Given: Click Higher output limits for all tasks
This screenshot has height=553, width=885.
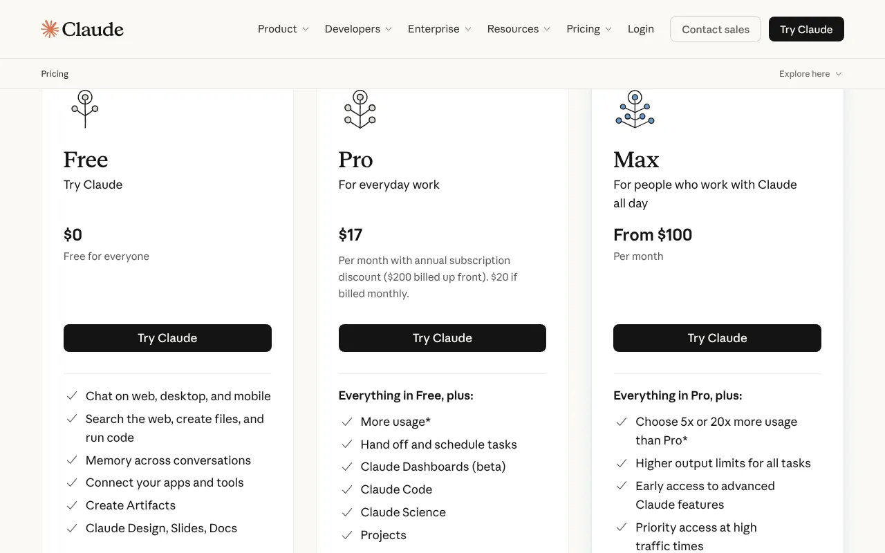Looking at the screenshot, I should coord(723,463).
